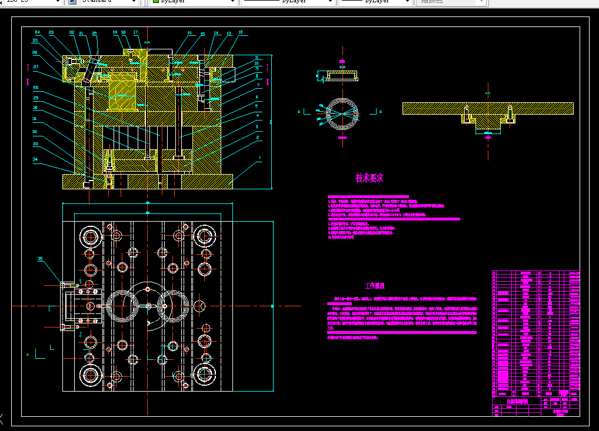Click part balloon number 34
This screenshot has height=431, width=599.
(35, 159)
